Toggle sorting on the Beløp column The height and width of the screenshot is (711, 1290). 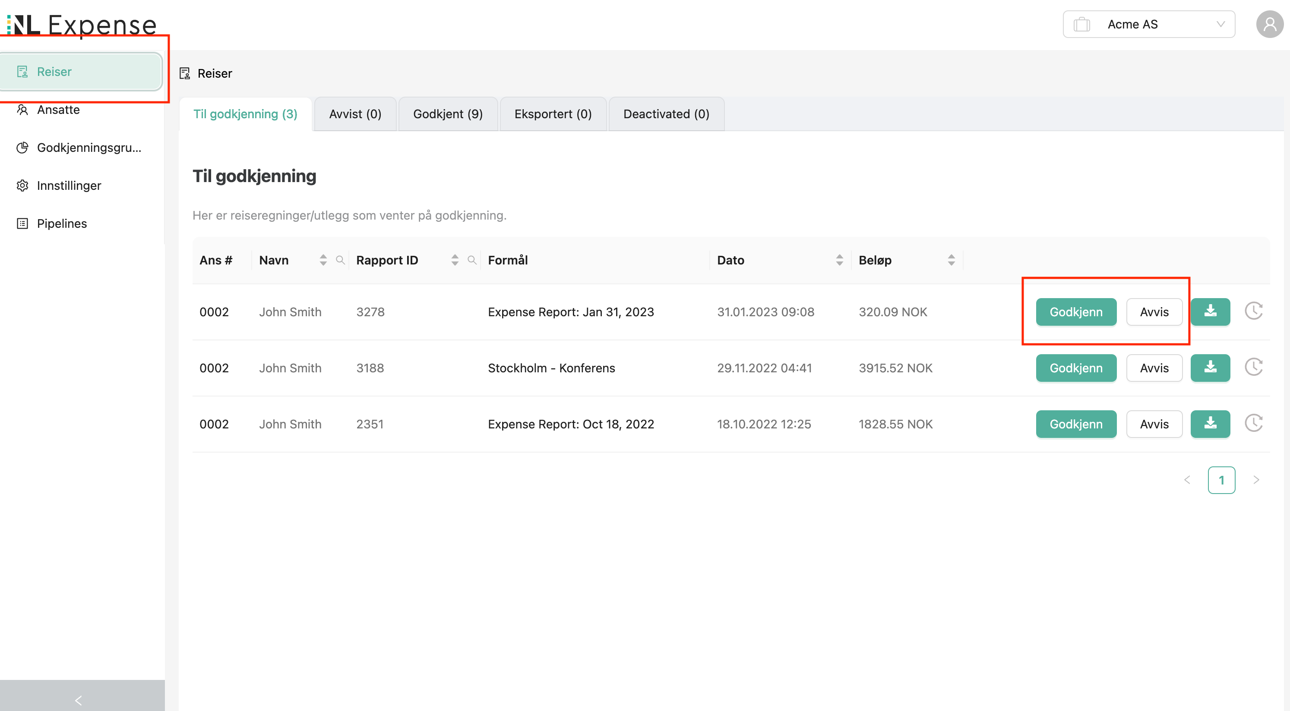[951, 260]
